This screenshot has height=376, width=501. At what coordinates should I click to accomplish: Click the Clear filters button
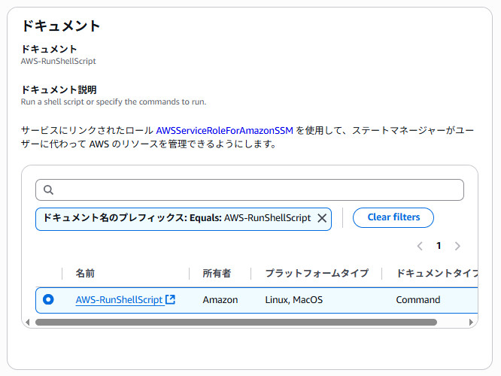point(393,217)
